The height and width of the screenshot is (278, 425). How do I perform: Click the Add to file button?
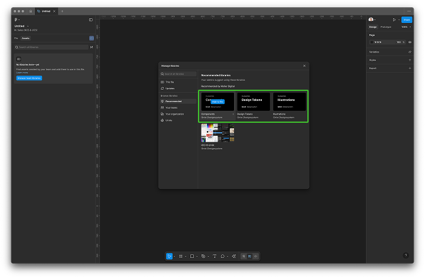pyautogui.click(x=218, y=102)
